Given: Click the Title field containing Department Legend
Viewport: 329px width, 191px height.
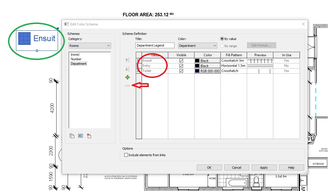Looking at the screenshot, I should point(155,45).
